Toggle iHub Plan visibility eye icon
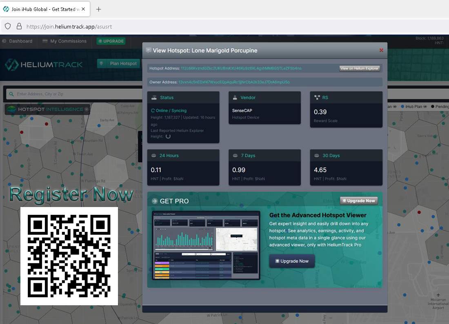 [x=425, y=107]
